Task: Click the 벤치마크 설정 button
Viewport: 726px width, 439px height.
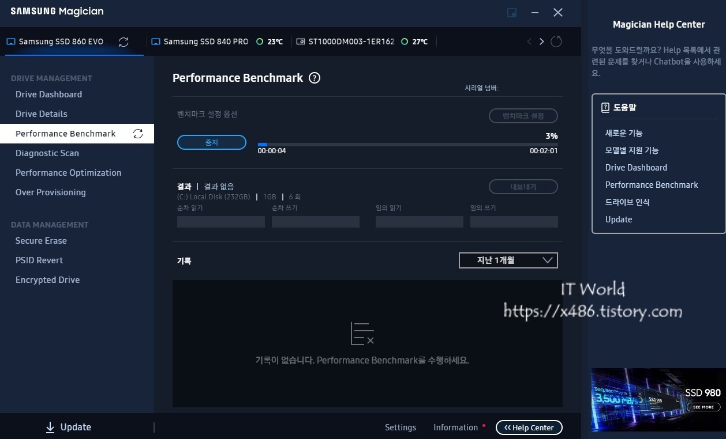Action: click(523, 116)
